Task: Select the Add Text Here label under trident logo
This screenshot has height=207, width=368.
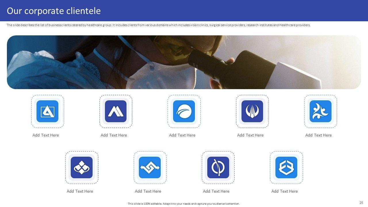Action: (250, 135)
